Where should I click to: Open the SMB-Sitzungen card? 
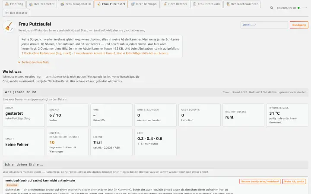(x=155, y=115)
